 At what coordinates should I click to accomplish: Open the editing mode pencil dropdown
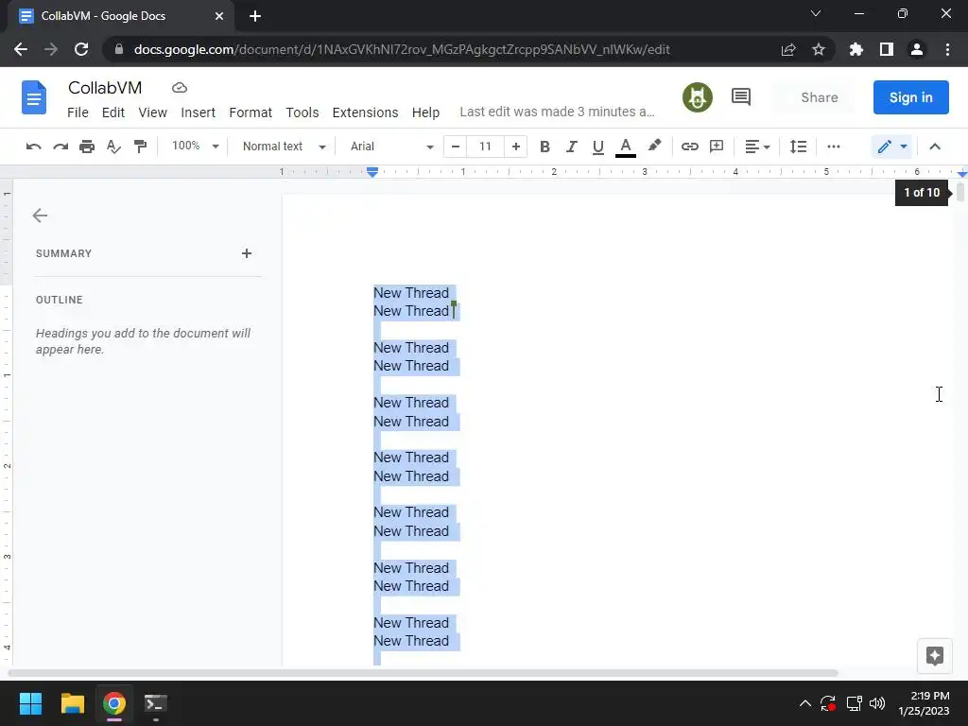892,147
